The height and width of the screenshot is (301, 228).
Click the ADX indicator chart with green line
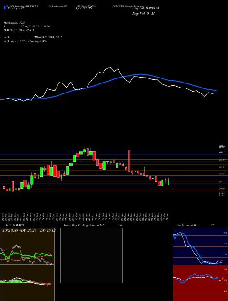click(x=27, y=246)
